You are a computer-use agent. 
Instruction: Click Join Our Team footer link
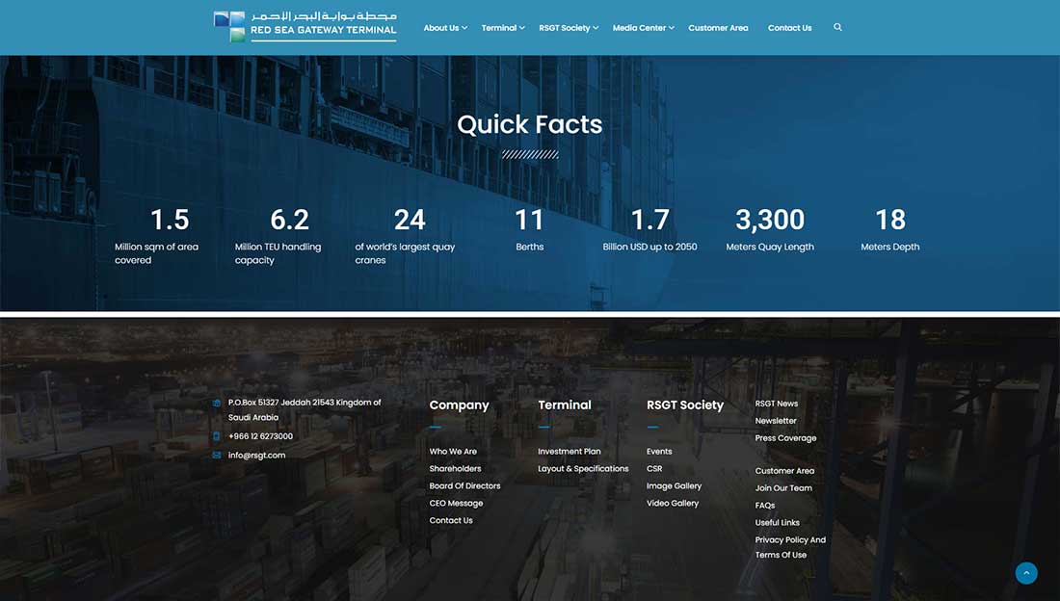783,488
